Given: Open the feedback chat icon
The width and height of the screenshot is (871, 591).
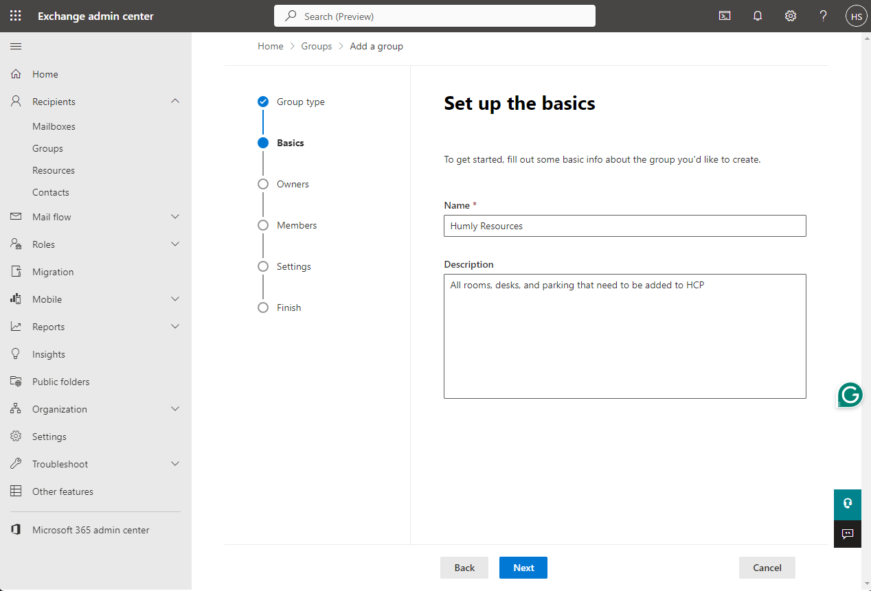Looking at the screenshot, I should [x=847, y=534].
